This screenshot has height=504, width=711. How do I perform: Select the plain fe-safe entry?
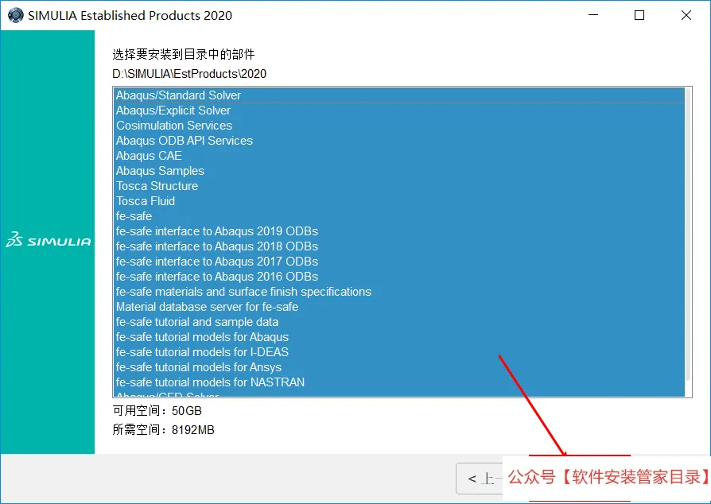[399, 216]
